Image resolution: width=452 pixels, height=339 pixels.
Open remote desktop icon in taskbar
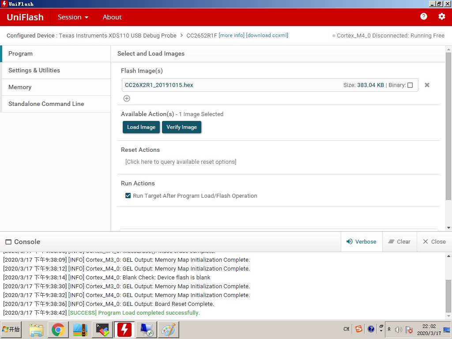pyautogui.click(x=147, y=330)
